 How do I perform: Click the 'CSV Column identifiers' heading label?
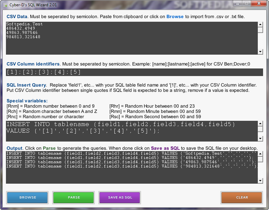coord(33,64)
